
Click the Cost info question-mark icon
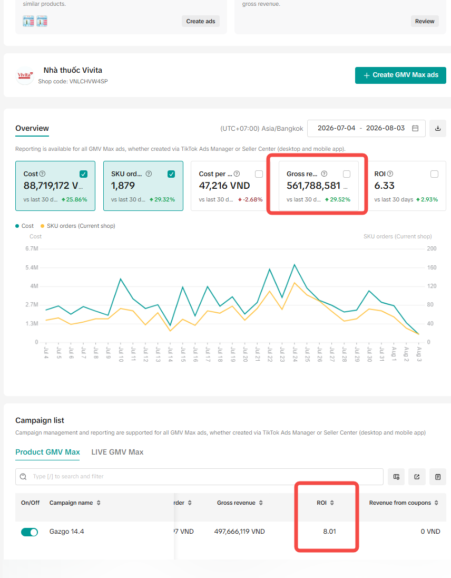click(42, 174)
